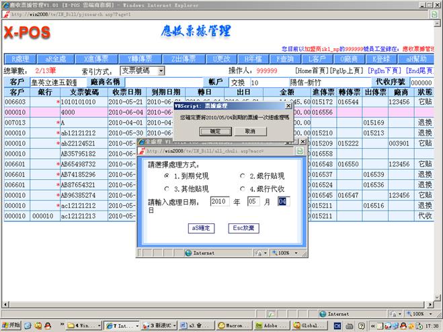The height and width of the screenshot is (332, 443).
Task: Click the year input field showing 2010
Action: pyautogui.click(x=220, y=201)
